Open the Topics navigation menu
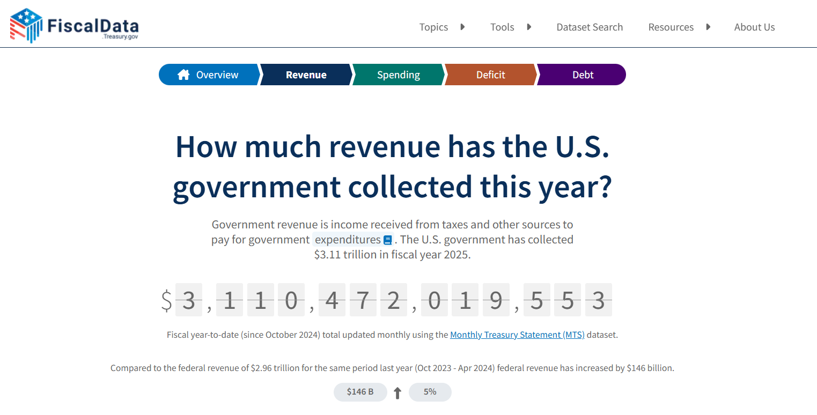 (433, 27)
